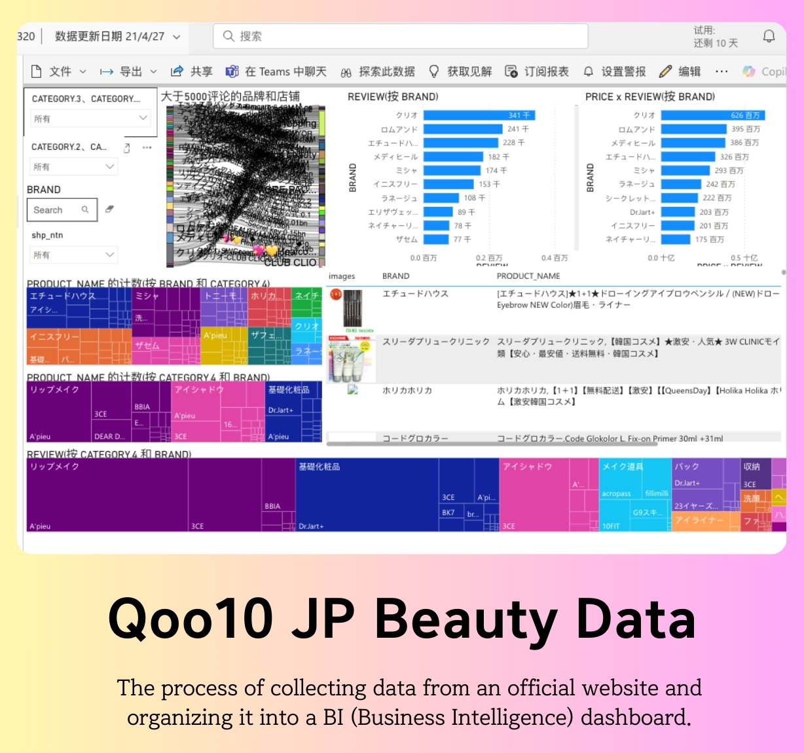Image resolution: width=804 pixels, height=753 pixels.
Task: Click 探索此数据 (Explore this data)
Action: (378, 71)
